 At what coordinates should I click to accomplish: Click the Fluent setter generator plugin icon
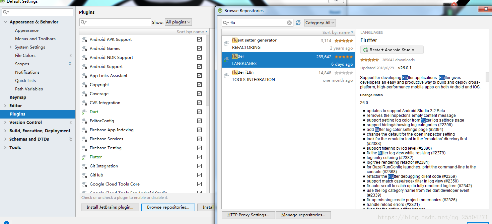point(227,44)
